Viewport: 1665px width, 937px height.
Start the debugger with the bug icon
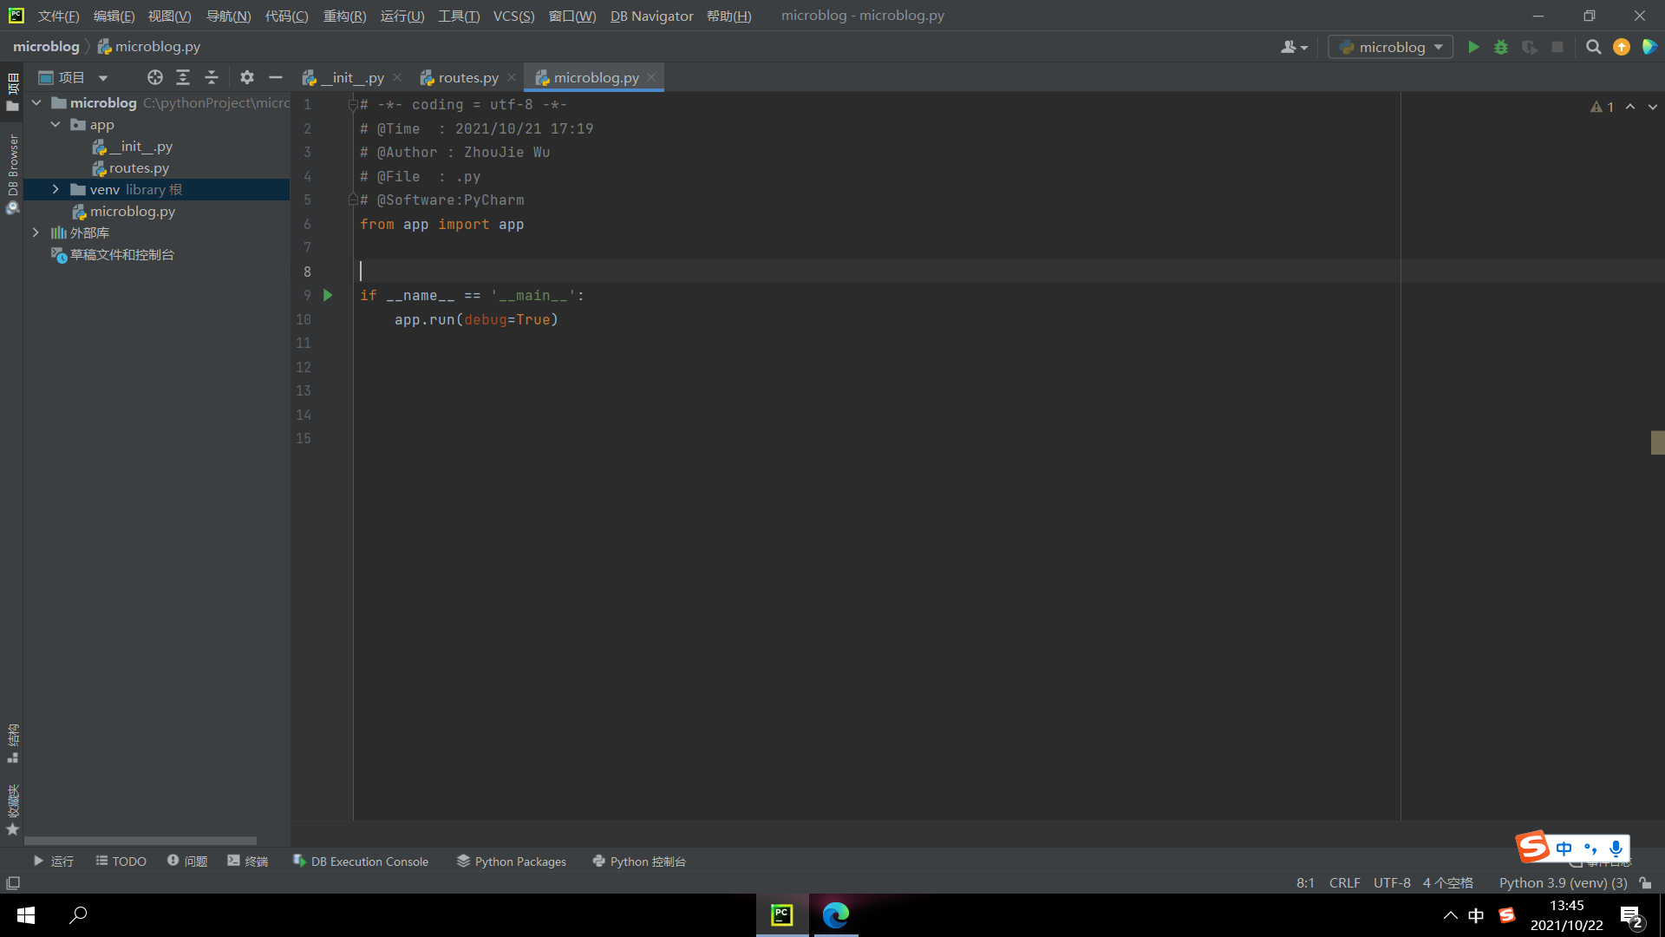pos(1501,48)
